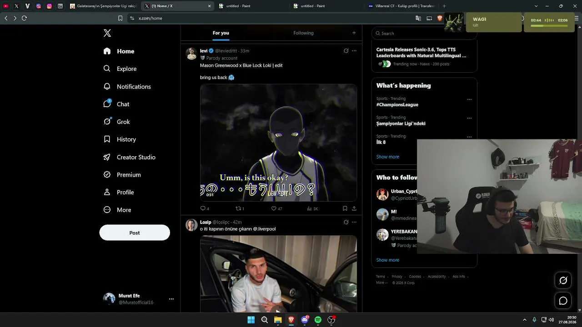Open the floating chat messages button
Viewport: 582px width, 327px height.
[x=563, y=301]
